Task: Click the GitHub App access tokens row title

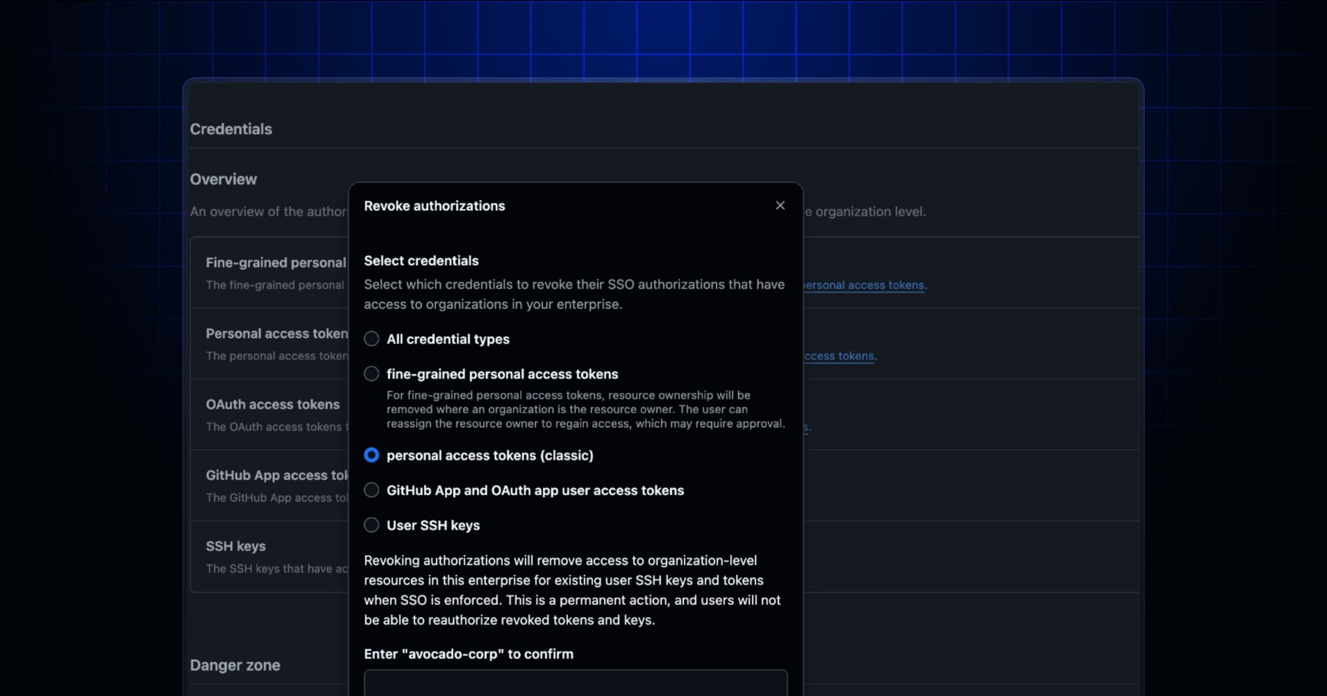Action: coord(277,476)
